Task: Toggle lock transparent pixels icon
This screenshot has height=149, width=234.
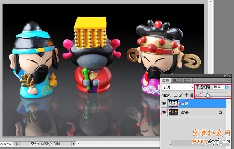Action: (x=176, y=95)
